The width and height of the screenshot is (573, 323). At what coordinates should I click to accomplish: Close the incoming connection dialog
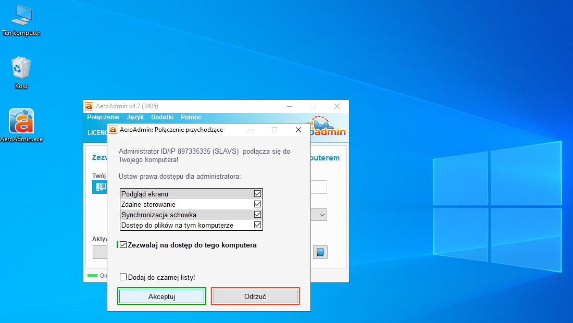pos(298,130)
